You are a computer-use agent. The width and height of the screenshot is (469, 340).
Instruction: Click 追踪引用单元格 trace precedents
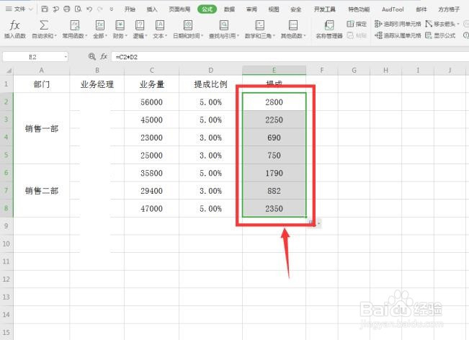[398, 24]
